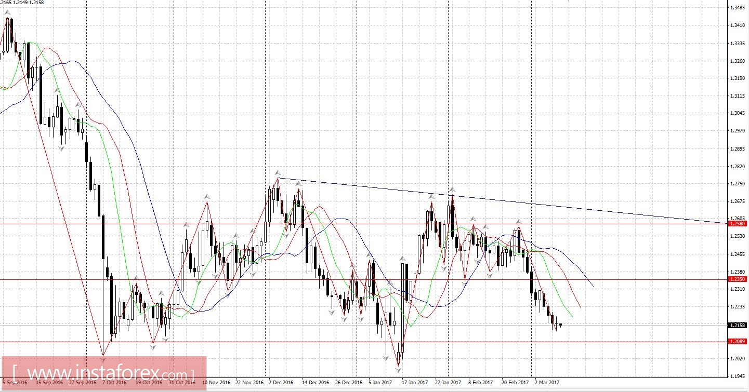Click the 8 Feb 2017 date label

click(x=481, y=383)
